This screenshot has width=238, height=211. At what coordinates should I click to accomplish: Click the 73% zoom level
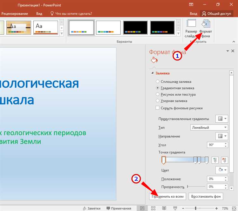pos(225,208)
